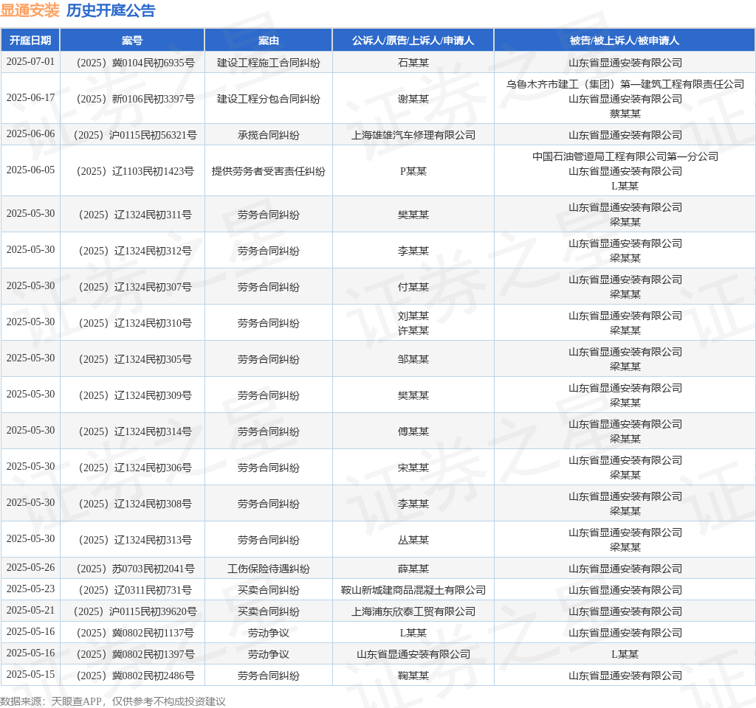Viewport: 756px width, 708px height.
Task: Select the 案由 column header
Action: click(269, 41)
